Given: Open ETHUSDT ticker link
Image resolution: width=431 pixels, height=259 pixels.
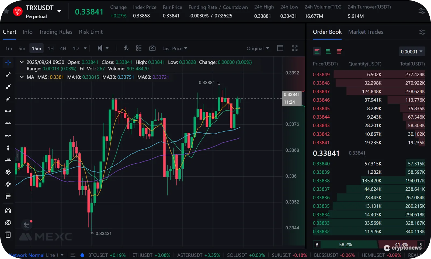Looking at the screenshot, I should [x=151, y=255].
